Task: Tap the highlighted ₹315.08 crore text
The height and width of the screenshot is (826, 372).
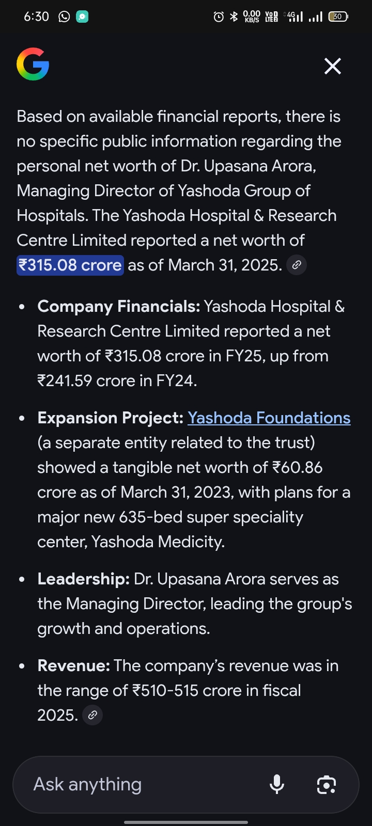Action: click(x=70, y=265)
